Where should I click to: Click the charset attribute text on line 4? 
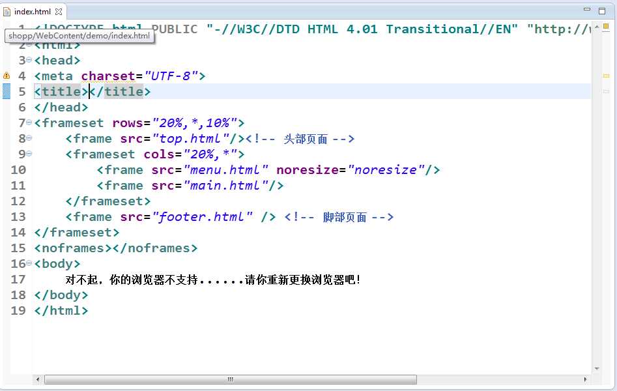(x=108, y=76)
